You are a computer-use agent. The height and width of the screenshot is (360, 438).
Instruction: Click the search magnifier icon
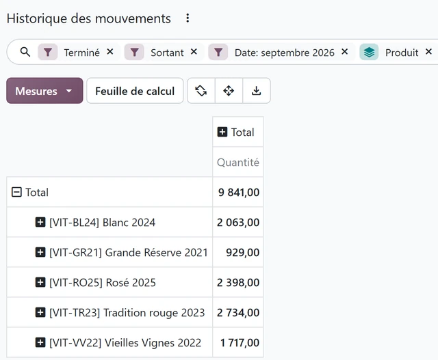(x=25, y=52)
